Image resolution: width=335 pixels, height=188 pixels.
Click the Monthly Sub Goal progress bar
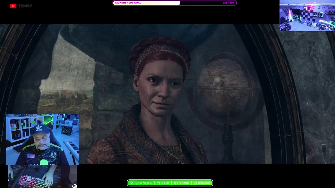pos(175,3)
